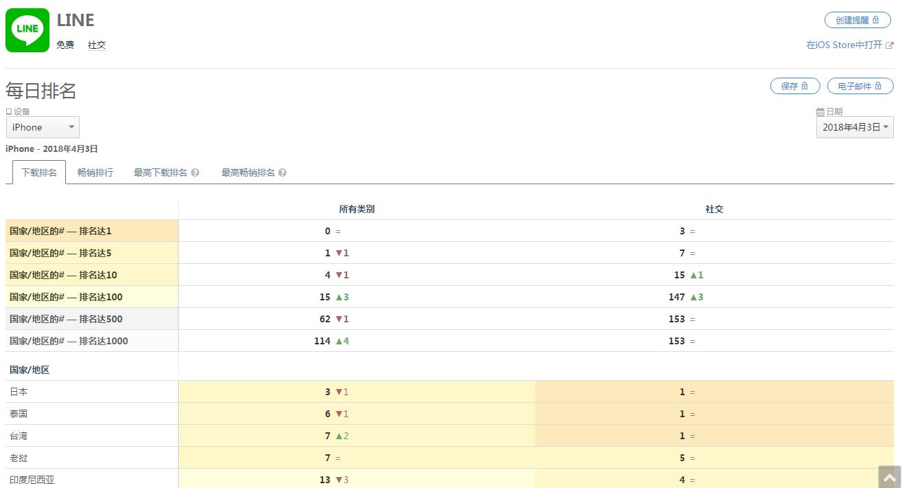Click the 电子邮件 button
920x488 pixels.
[860, 86]
